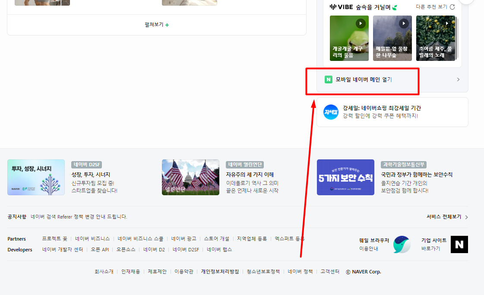
Task: Click the 과학기술정보통신부 tag
Action: click(x=404, y=165)
